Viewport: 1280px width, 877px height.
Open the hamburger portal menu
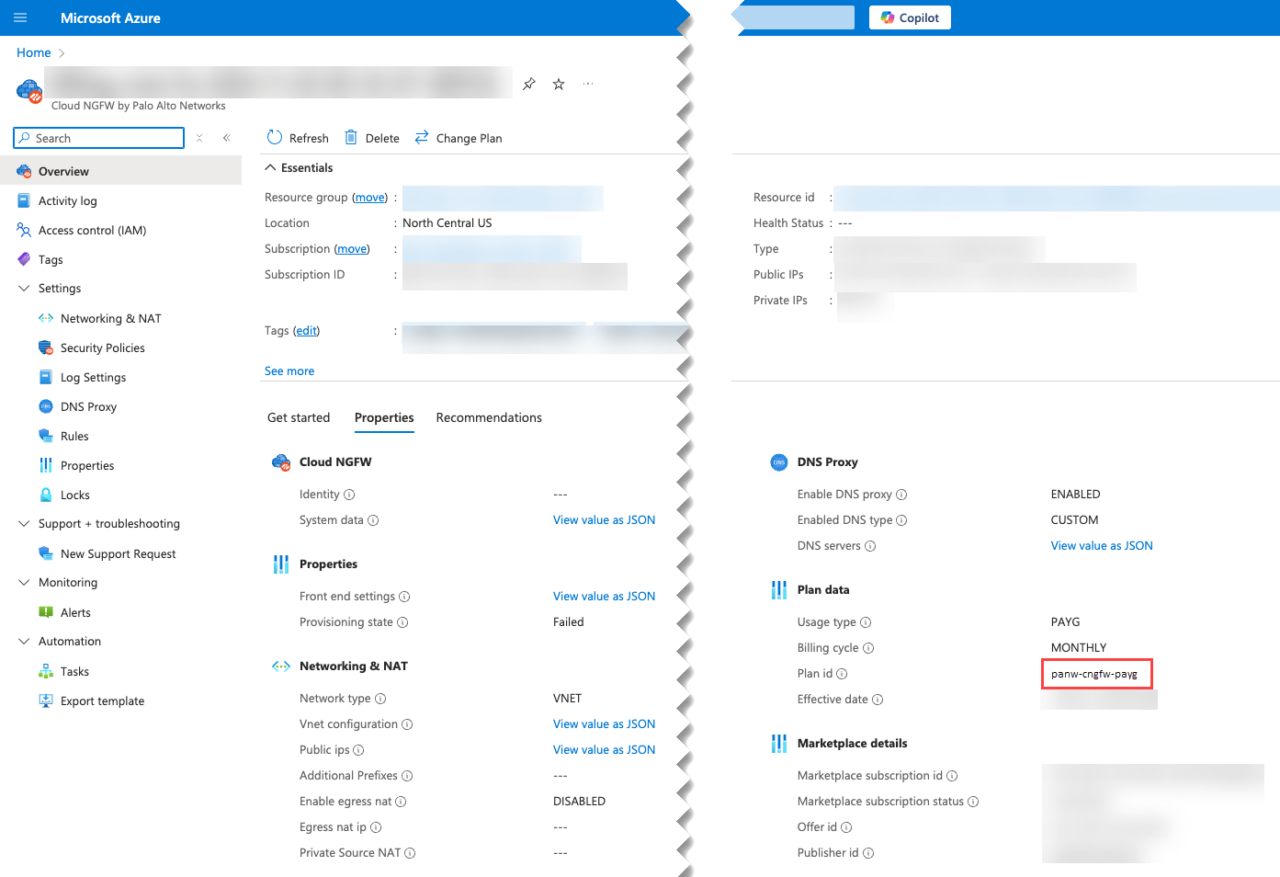click(20, 17)
